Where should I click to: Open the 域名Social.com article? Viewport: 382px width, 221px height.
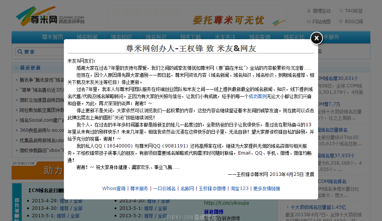(42, 120)
